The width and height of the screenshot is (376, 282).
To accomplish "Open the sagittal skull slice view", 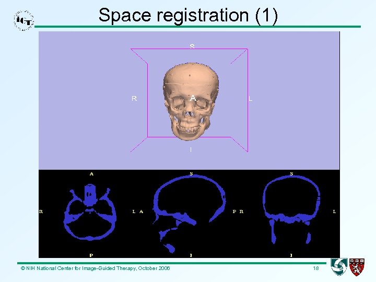I will 190,214.
